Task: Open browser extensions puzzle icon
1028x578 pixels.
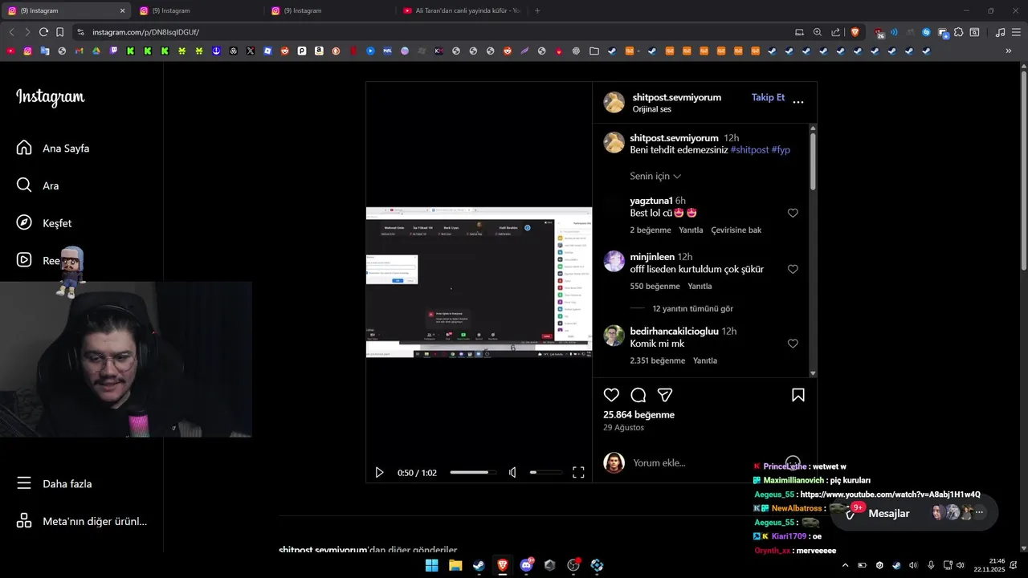Action: [958, 32]
